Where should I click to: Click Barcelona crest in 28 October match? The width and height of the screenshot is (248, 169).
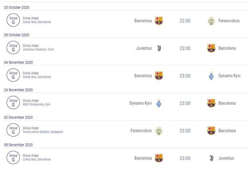point(211,48)
